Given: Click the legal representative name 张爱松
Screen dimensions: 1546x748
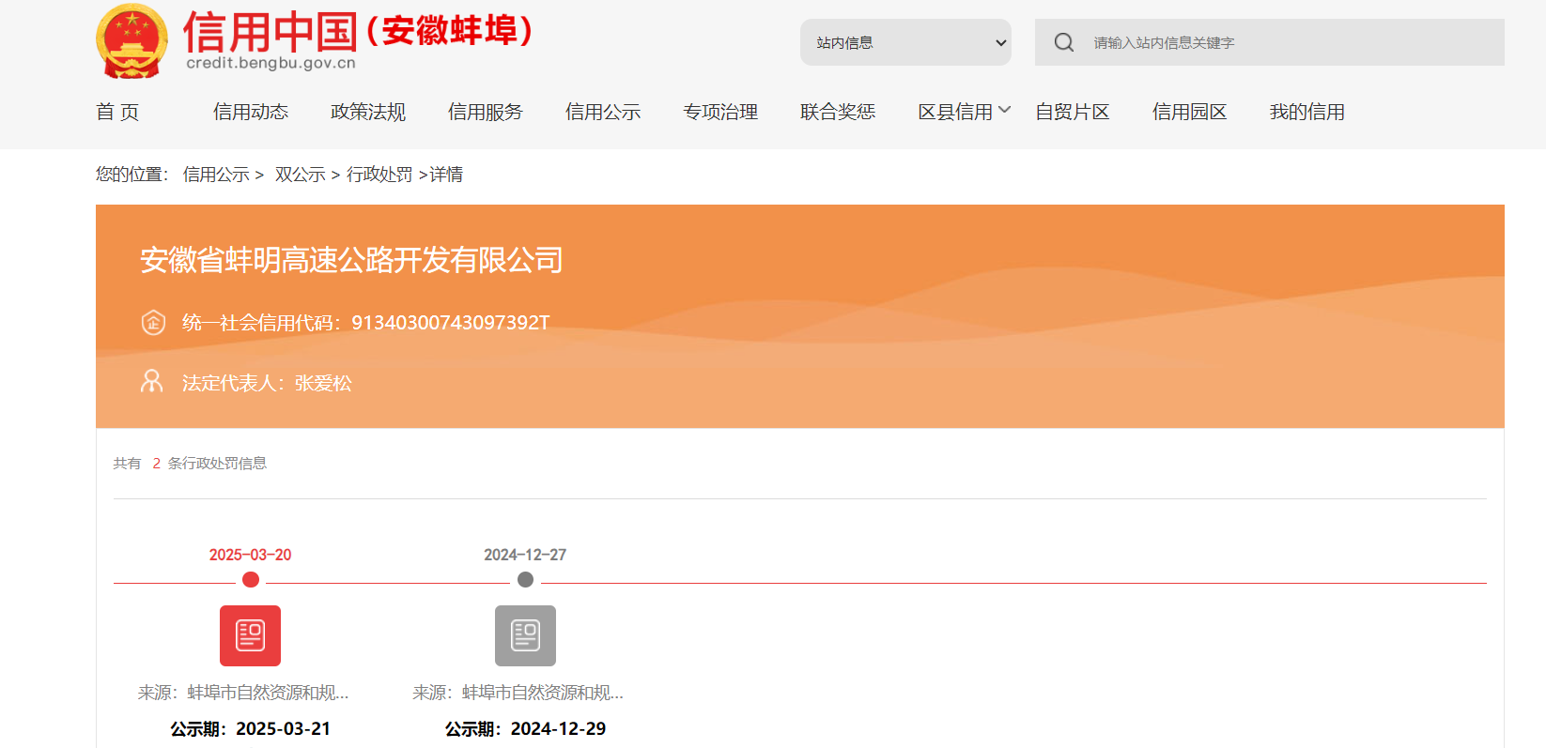Looking at the screenshot, I should 323,383.
